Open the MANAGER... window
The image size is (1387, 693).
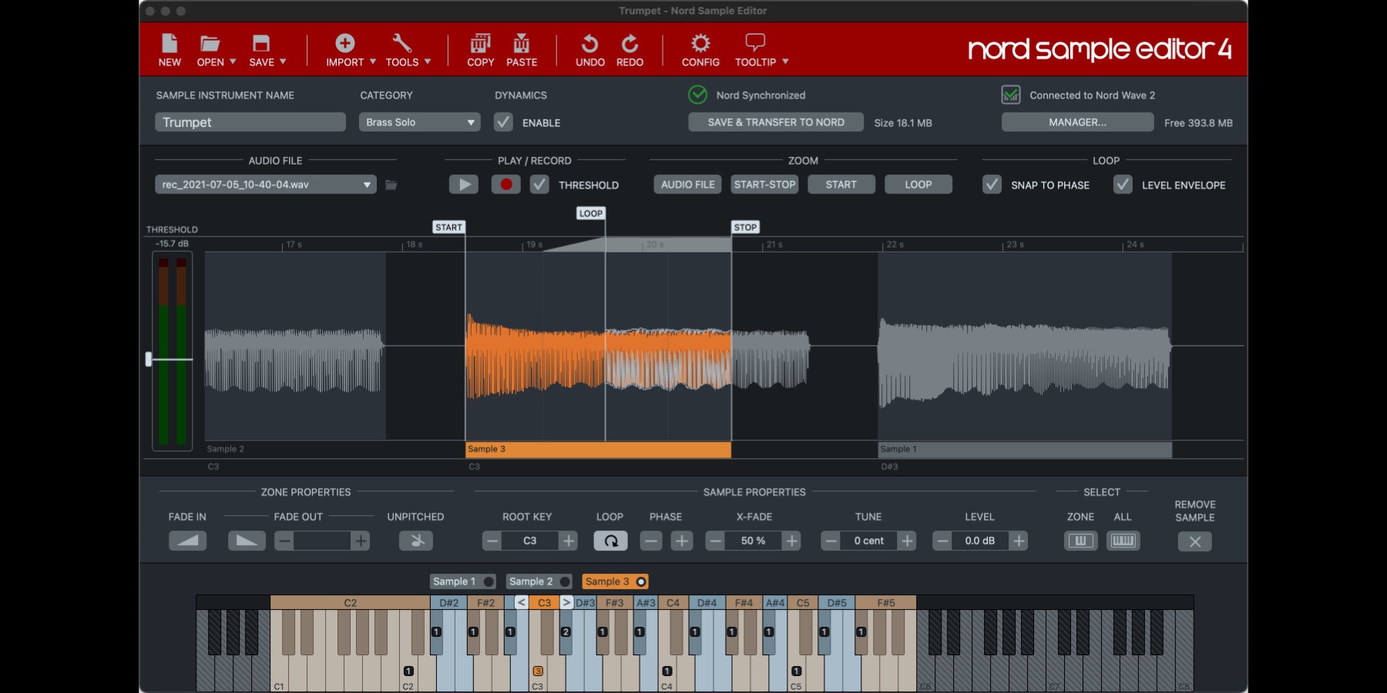(1077, 122)
